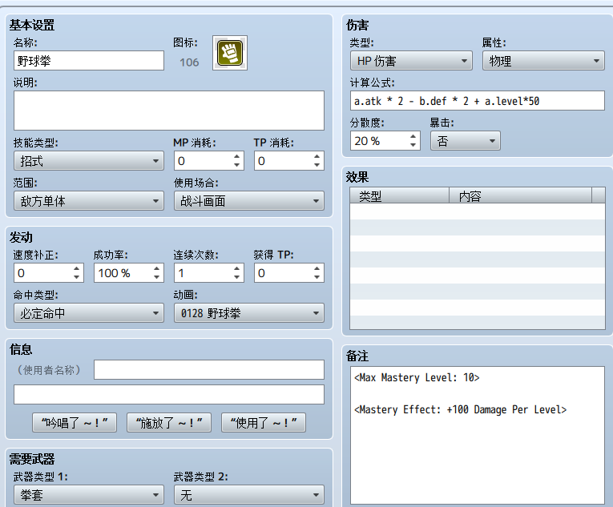Click the second message line field in 信息

(x=169, y=394)
